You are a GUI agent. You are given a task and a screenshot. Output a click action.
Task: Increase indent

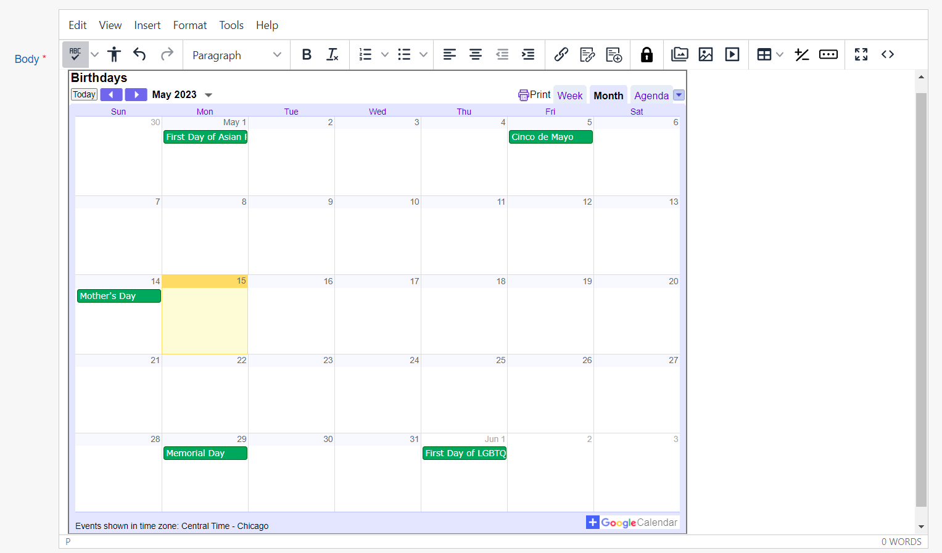[528, 54]
